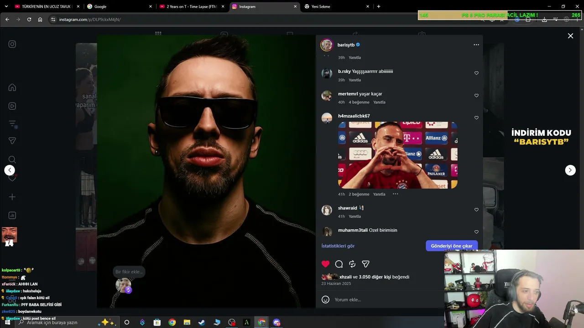This screenshot has width=584, height=328.
Task: Reply to mertemrl's comment via Yanıtla
Action: (x=379, y=102)
